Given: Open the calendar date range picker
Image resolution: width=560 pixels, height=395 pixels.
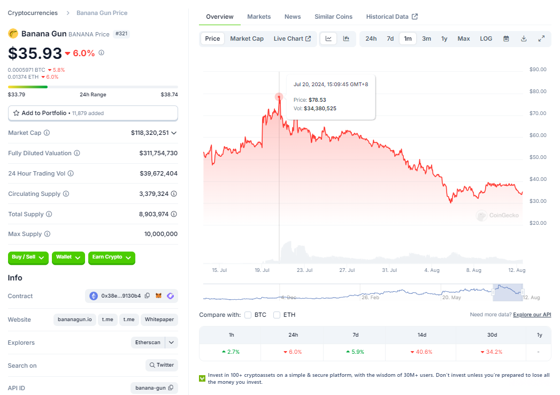Looking at the screenshot, I should click(x=506, y=39).
